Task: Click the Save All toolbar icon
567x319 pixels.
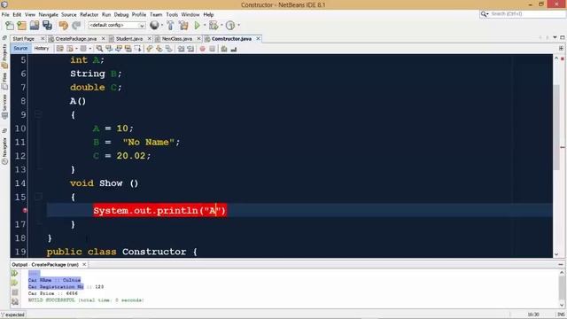Action: click(47, 26)
